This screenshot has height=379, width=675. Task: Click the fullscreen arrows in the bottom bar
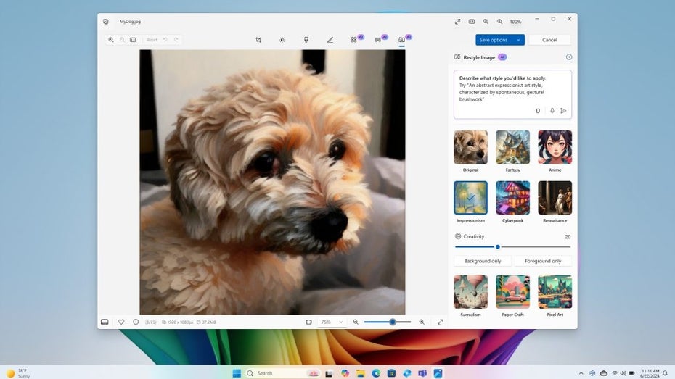[x=440, y=322]
